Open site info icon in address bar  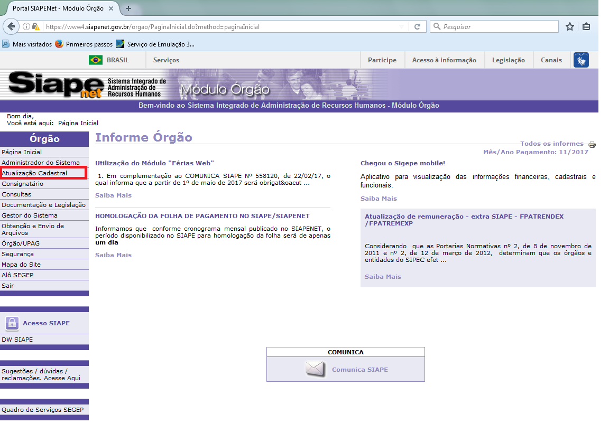tap(26, 27)
